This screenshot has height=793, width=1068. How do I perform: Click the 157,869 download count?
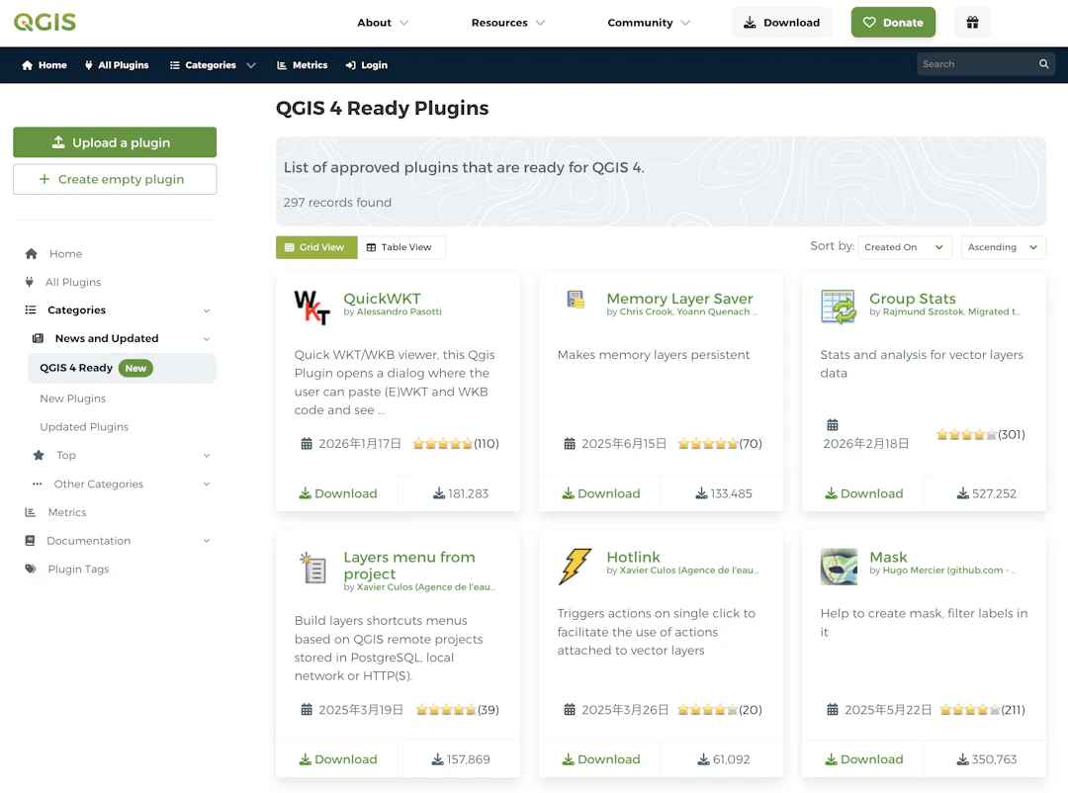click(x=468, y=759)
